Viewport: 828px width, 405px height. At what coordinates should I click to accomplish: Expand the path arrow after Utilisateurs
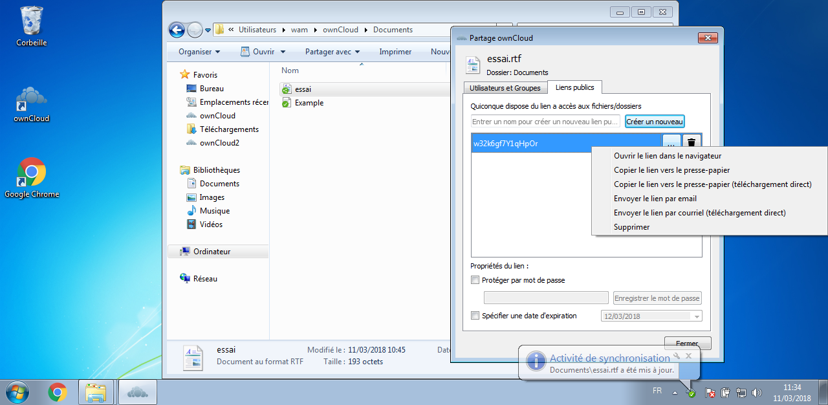(283, 30)
